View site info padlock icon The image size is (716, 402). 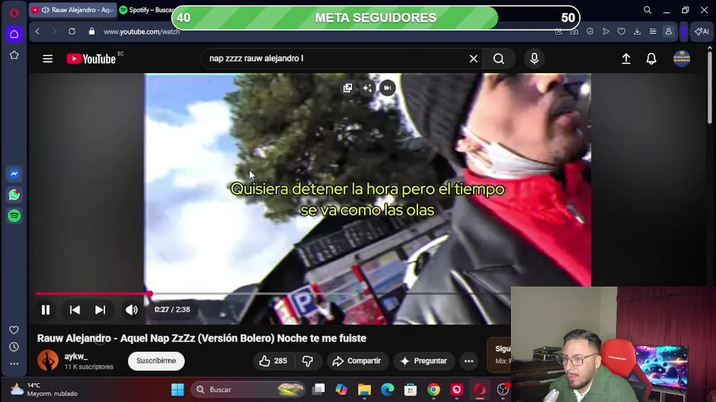(x=92, y=32)
